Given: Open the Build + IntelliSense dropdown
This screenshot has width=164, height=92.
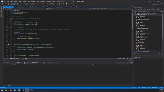Looking at the screenshot, I should (52, 63).
